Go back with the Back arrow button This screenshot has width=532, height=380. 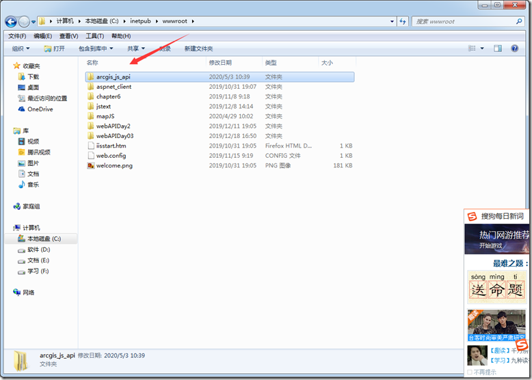pyautogui.click(x=11, y=22)
